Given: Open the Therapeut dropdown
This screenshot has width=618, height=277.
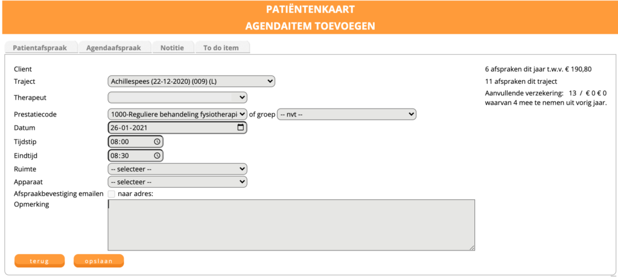Looking at the screenshot, I should (x=177, y=97).
